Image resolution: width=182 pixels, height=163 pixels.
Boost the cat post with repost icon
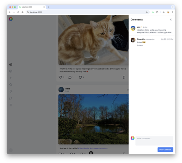80,77
